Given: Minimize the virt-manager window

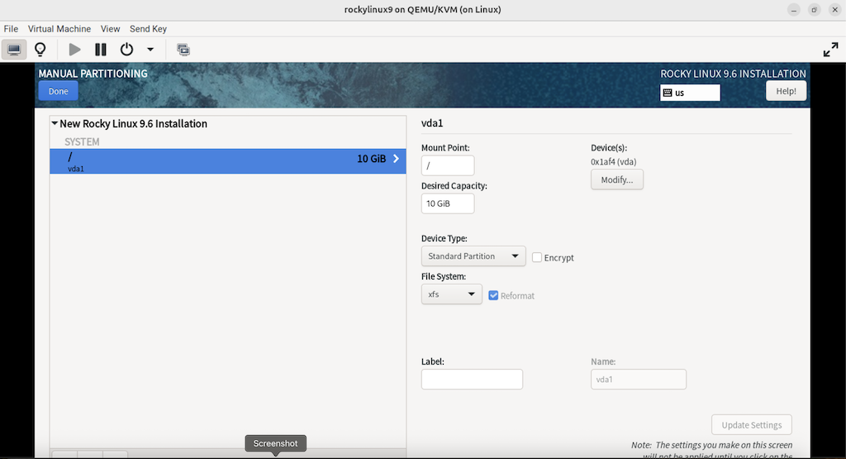Looking at the screenshot, I should 794,10.
